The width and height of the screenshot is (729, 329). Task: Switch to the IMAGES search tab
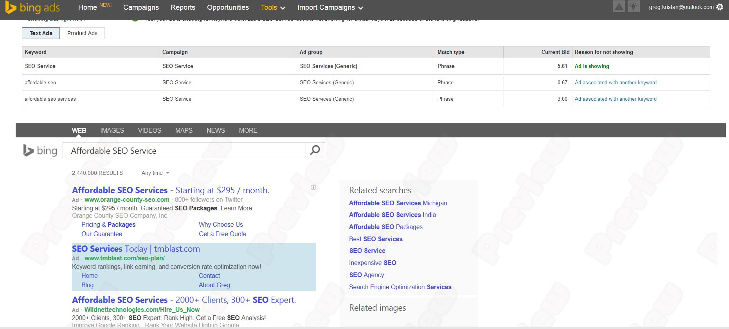(112, 130)
